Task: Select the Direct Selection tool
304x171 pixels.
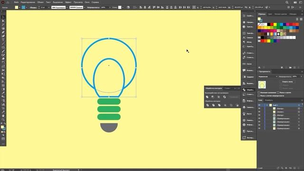Action: pyautogui.click(x=3, y=21)
